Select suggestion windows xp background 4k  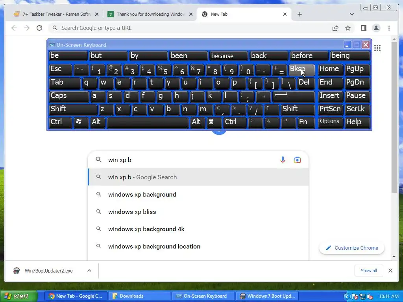pos(198,229)
